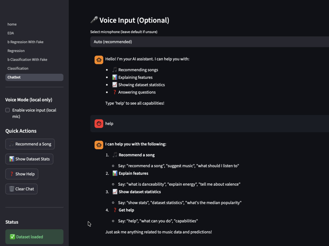Click trash can icon in Clear Chat button
The width and height of the screenshot is (329, 246).
pos(12,189)
